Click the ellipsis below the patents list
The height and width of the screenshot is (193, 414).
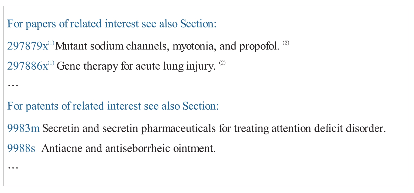coord(13,167)
